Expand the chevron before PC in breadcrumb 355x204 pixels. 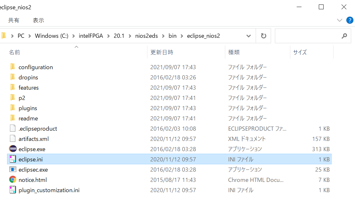pos(12,36)
